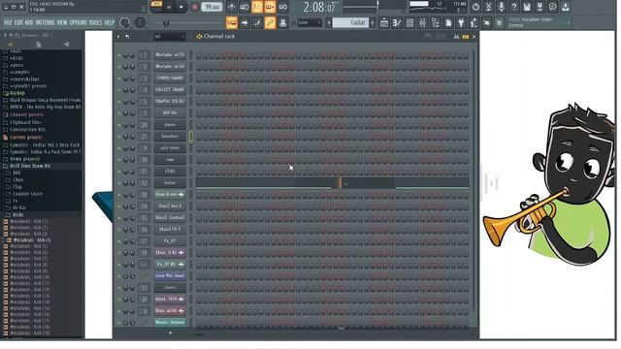Select the COMBO SNARE channel button

(170, 79)
